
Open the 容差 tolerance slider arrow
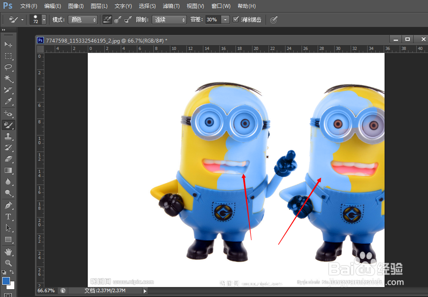pyautogui.click(x=225, y=20)
